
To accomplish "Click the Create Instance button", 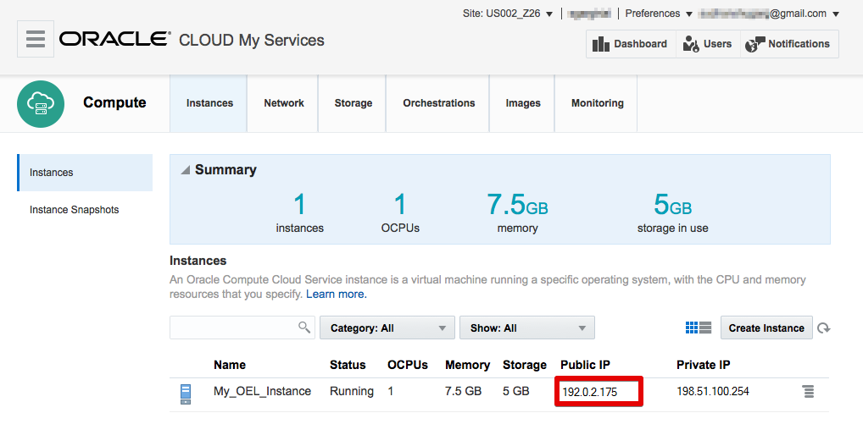I will coord(766,328).
